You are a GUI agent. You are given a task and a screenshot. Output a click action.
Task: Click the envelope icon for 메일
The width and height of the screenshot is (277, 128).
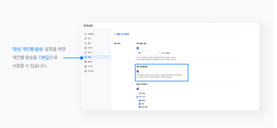click(85, 57)
